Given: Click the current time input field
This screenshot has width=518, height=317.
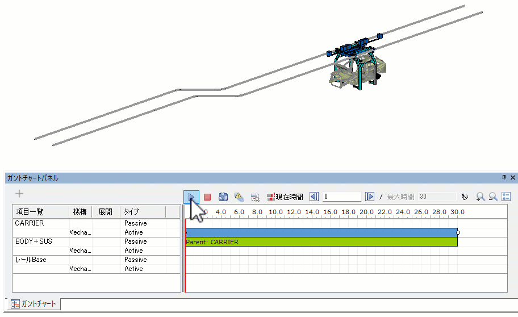Looking at the screenshot, I should pos(341,197).
